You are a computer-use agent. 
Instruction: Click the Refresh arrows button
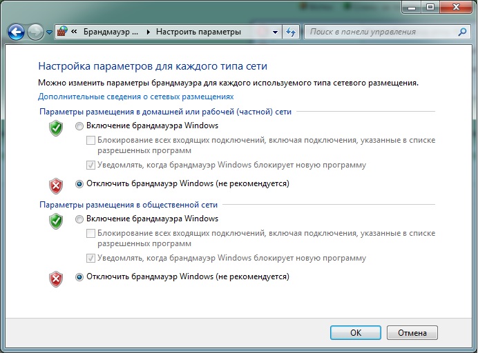(291, 32)
